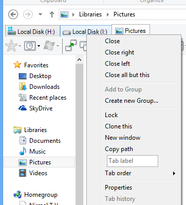Click the Videos film strip icon
This screenshot has width=186, height=205.
23,173
